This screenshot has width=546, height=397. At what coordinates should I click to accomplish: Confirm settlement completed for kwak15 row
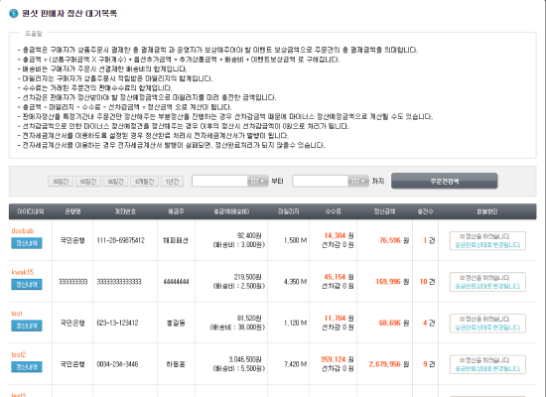pyautogui.click(x=487, y=282)
